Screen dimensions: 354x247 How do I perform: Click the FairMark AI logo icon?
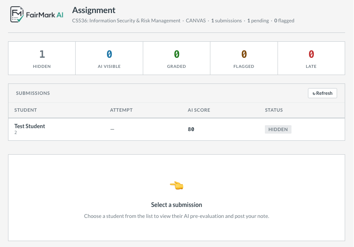(17, 14)
